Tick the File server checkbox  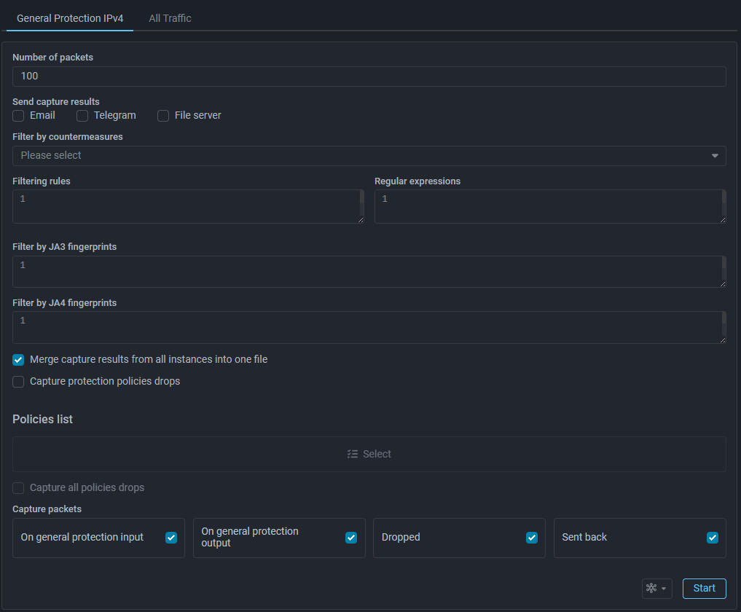click(163, 116)
